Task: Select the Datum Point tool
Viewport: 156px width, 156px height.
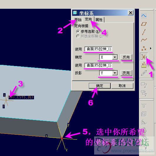Action: tap(144, 48)
